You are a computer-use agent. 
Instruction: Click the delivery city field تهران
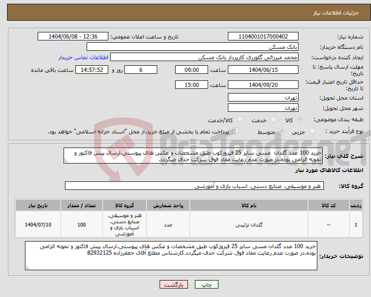coord(263,108)
